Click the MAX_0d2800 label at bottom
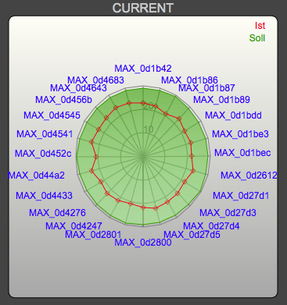Image resolution: width=287 pixels, height=305 pixels. pos(143,243)
